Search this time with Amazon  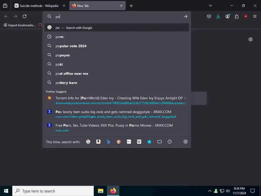[x=98, y=142]
